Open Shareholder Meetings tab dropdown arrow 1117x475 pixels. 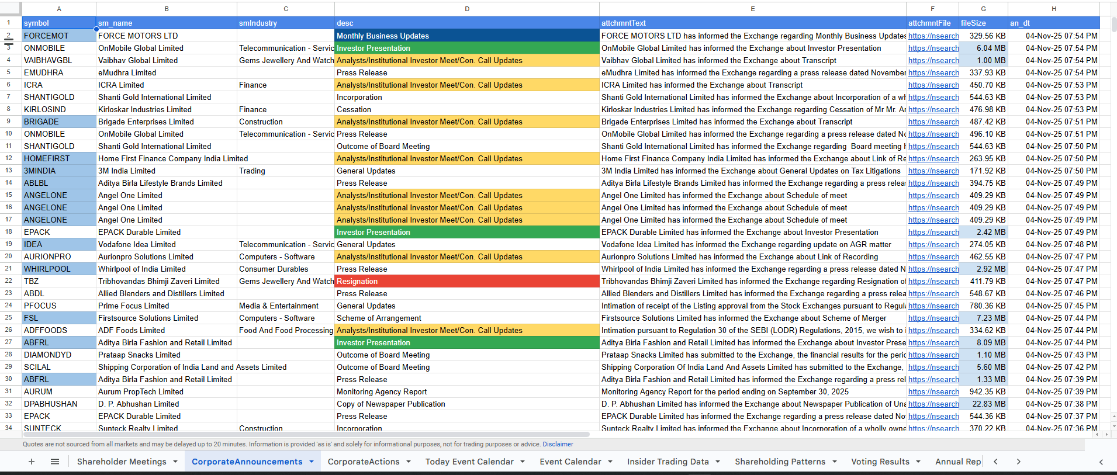pyautogui.click(x=175, y=462)
